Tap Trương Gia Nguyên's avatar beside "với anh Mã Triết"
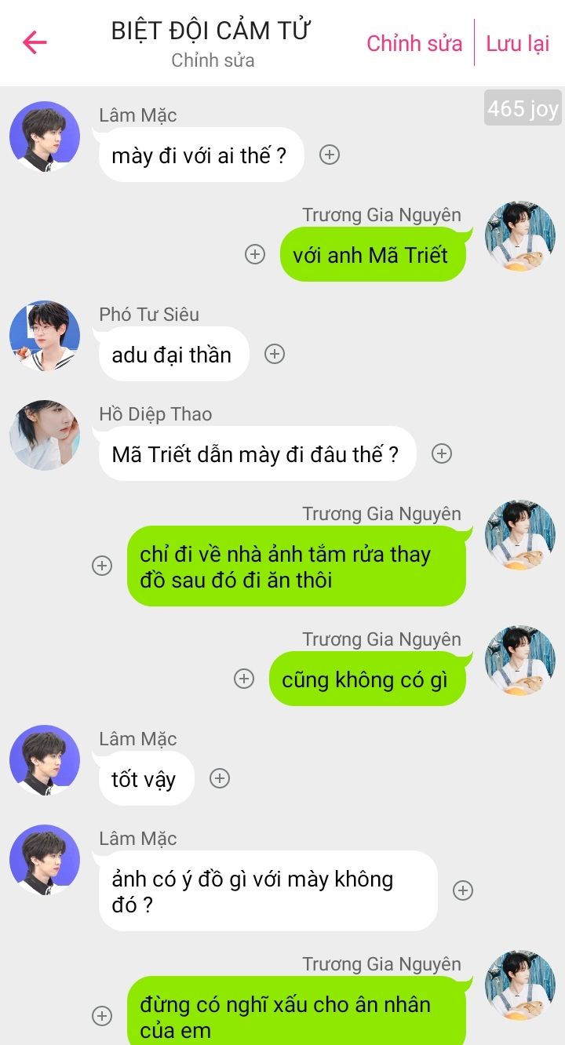 [x=520, y=236]
